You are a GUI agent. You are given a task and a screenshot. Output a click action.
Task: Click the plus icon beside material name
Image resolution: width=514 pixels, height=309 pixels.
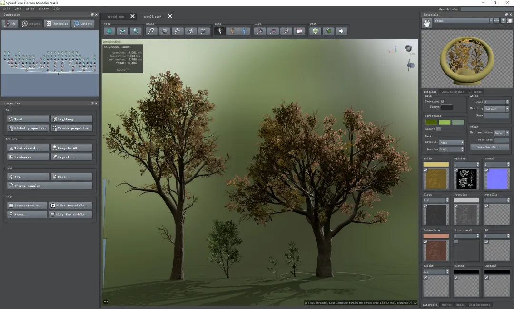tap(503, 21)
